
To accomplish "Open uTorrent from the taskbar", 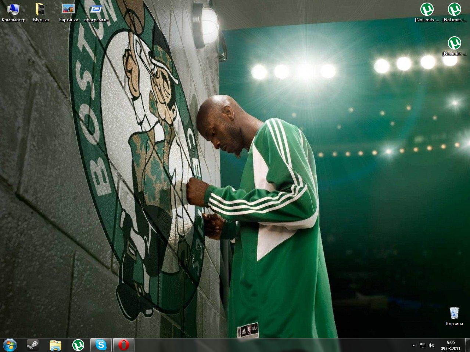I will click(78, 345).
